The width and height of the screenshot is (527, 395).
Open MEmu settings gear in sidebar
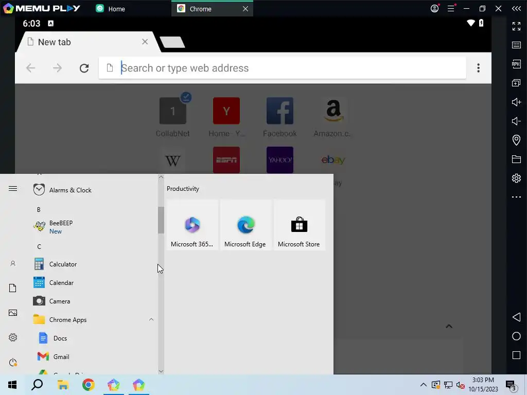pyautogui.click(x=516, y=178)
